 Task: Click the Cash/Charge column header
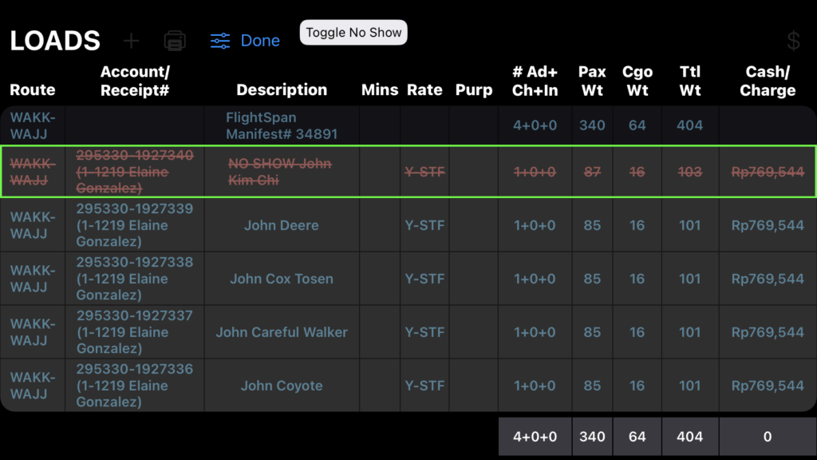(x=767, y=81)
